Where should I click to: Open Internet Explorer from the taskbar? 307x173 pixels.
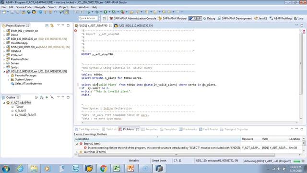20,169
